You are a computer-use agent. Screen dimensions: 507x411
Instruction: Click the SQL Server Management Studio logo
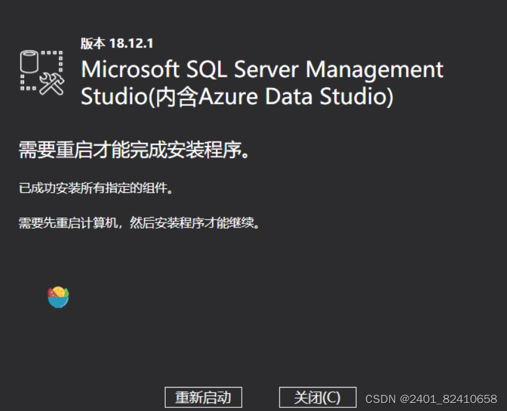point(42,73)
